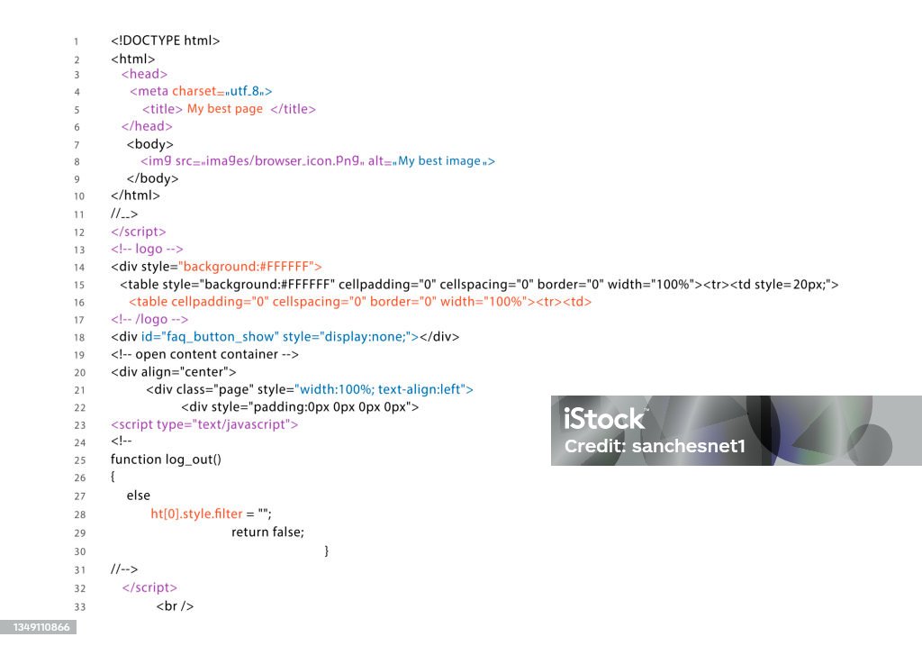Click the div id faq_button_show line

pyautogui.click(x=285, y=337)
